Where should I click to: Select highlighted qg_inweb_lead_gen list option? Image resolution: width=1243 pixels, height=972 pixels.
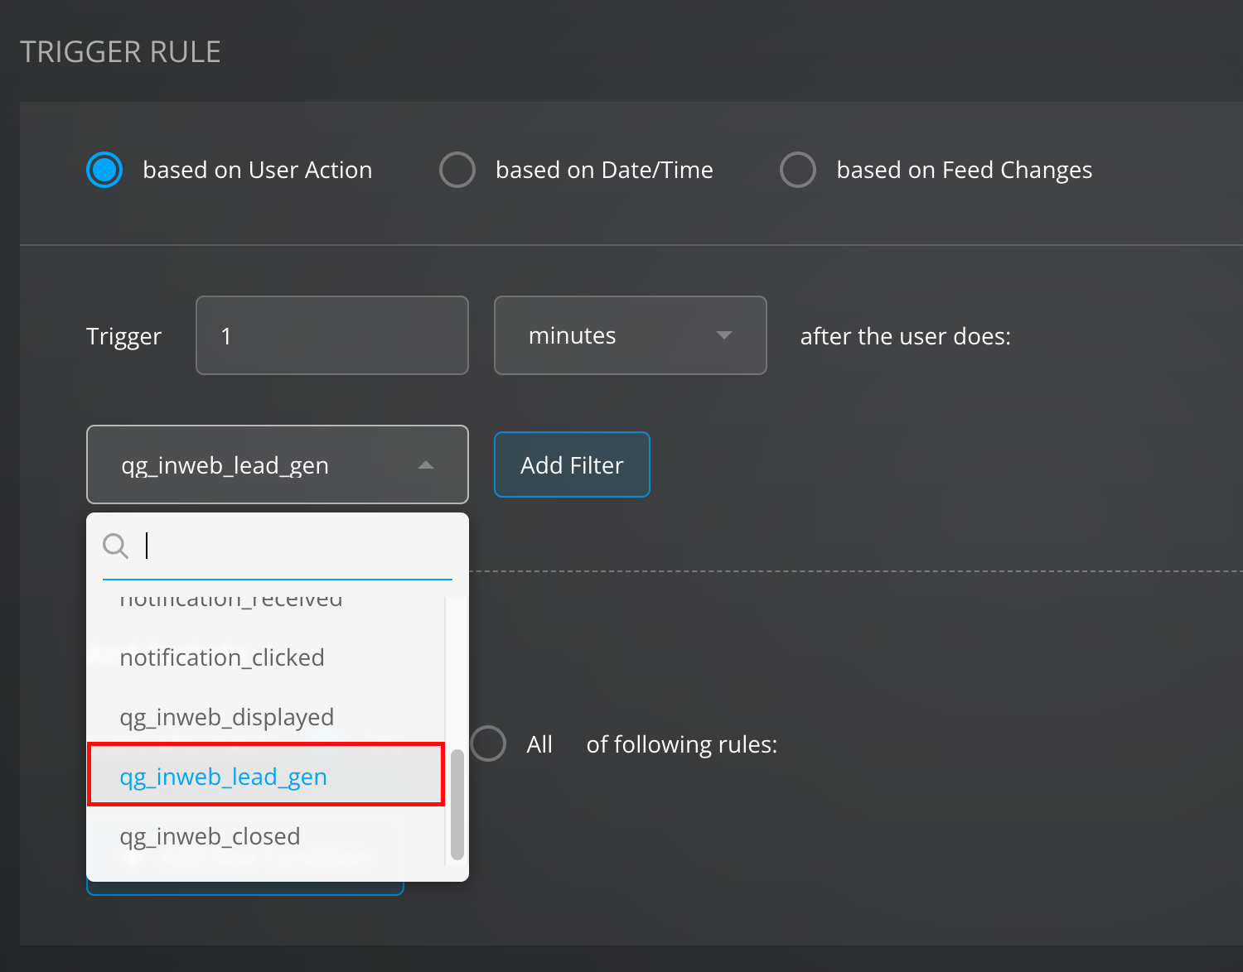[224, 777]
